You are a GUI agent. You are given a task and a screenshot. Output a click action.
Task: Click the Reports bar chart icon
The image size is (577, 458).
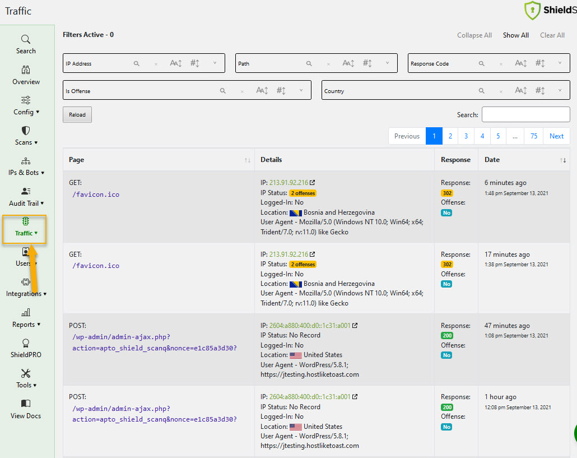click(x=25, y=313)
